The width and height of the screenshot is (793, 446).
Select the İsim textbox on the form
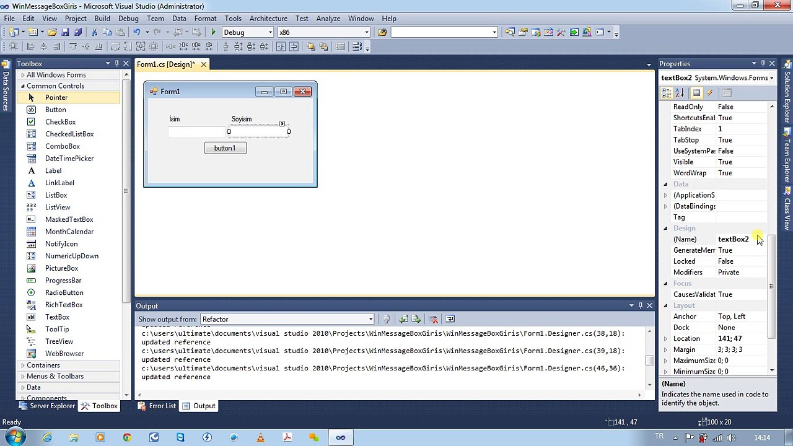(197, 131)
